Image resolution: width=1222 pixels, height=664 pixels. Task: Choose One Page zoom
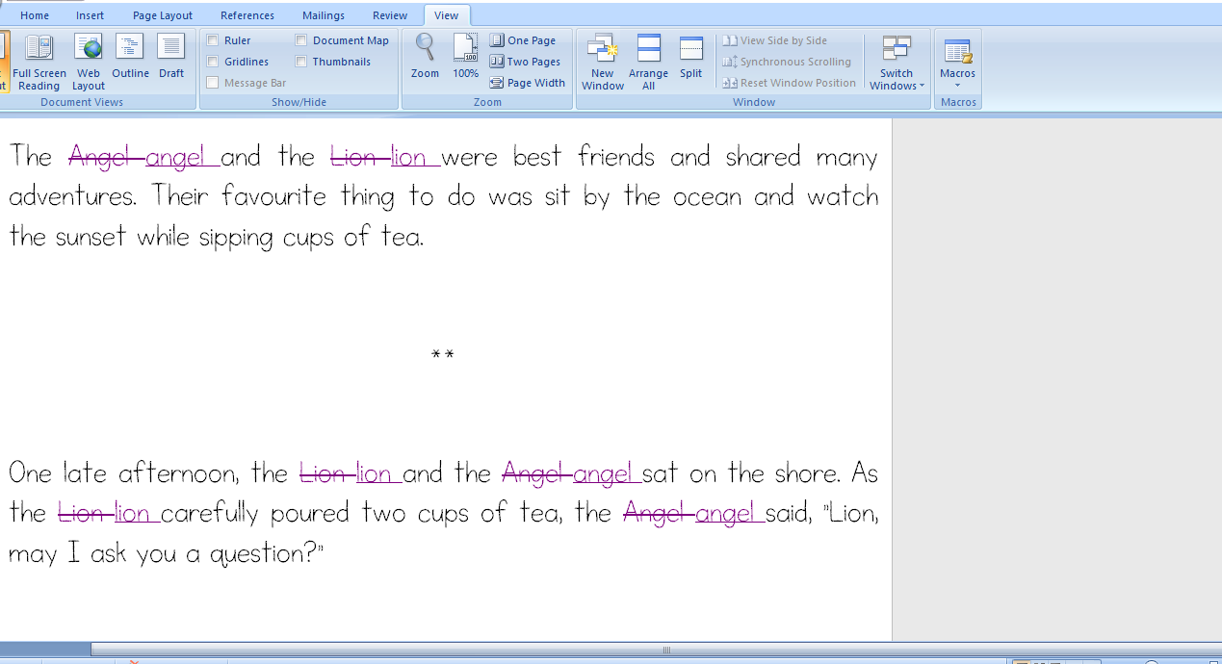coord(523,40)
